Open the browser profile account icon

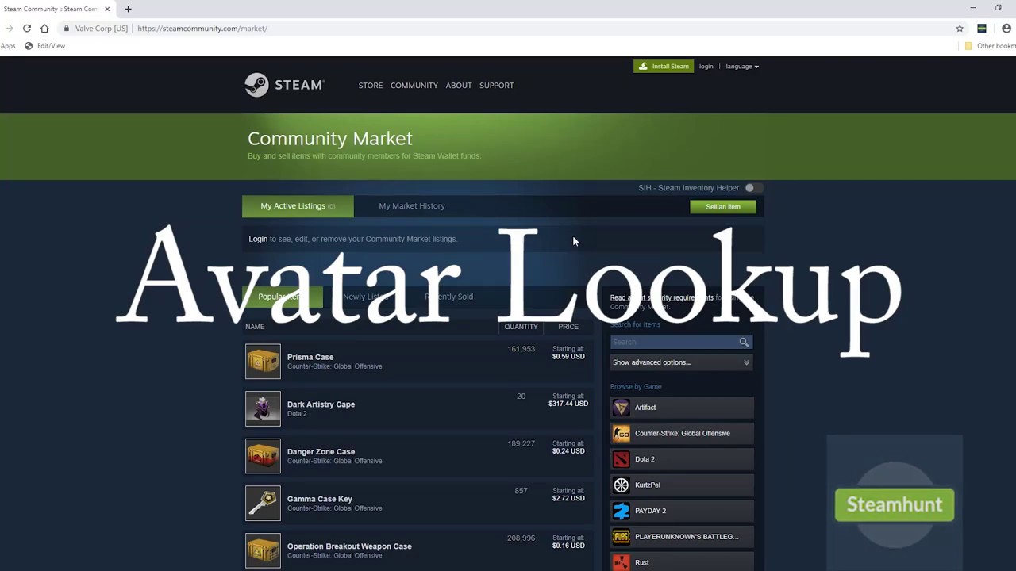point(1006,28)
